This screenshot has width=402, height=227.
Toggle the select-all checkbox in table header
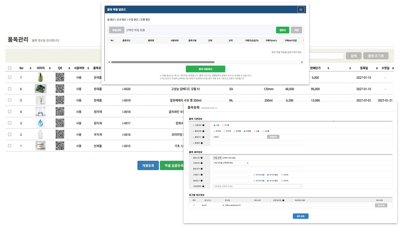(x=9, y=68)
